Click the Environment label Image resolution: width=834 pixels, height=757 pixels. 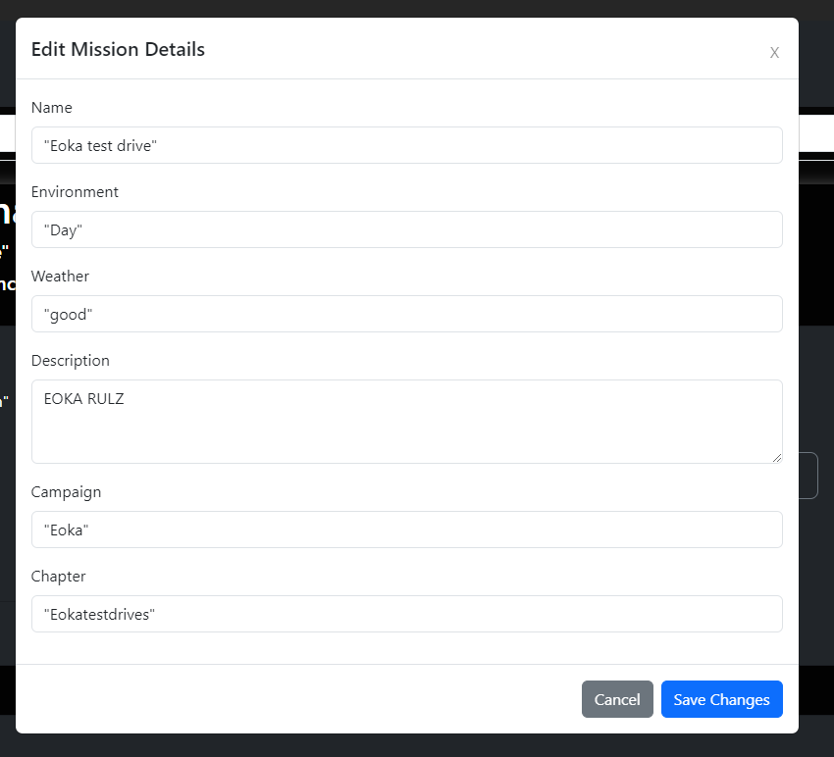(75, 192)
